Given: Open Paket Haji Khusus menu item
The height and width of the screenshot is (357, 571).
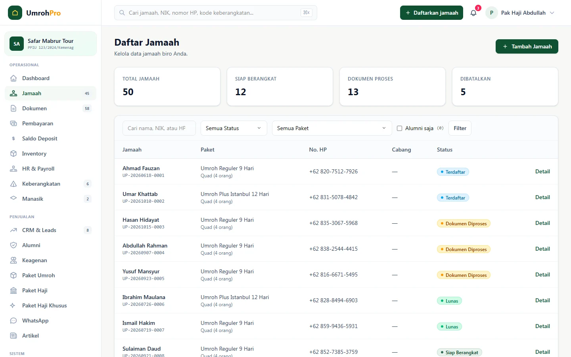Looking at the screenshot, I should 50,305.
